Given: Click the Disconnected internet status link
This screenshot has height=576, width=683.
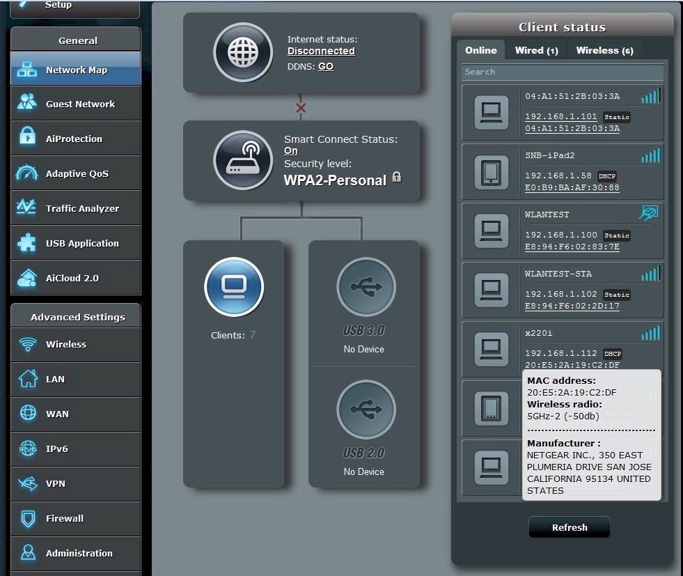Looking at the screenshot, I should coord(321,51).
